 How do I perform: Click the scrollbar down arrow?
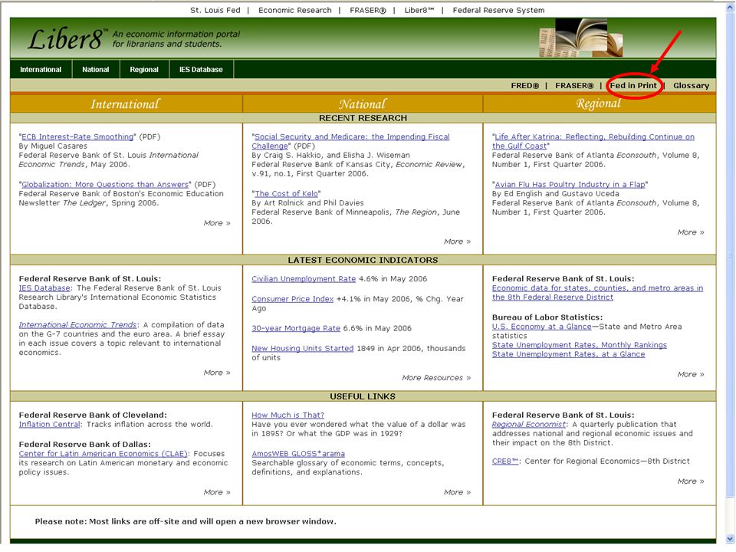(730, 539)
